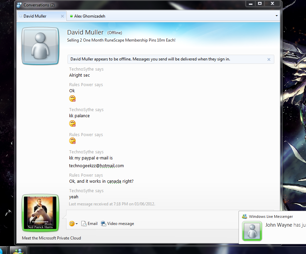This screenshot has height=254, width=306.
Task: Expand the emoticon dropdown arrow
Action: point(77,224)
